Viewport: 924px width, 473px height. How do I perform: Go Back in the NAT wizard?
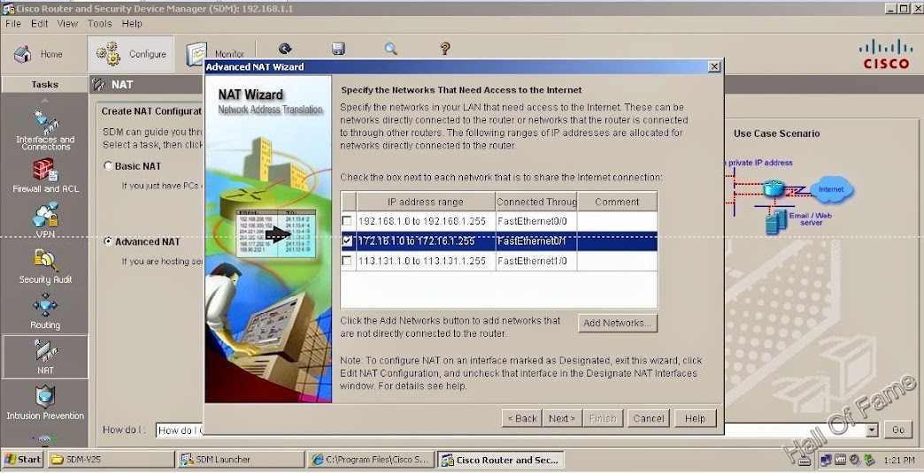[522, 418]
